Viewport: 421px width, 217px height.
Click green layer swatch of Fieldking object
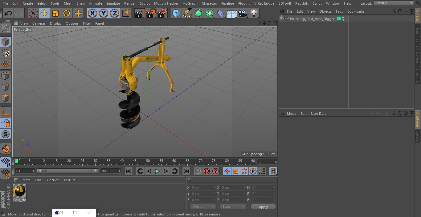click(339, 19)
